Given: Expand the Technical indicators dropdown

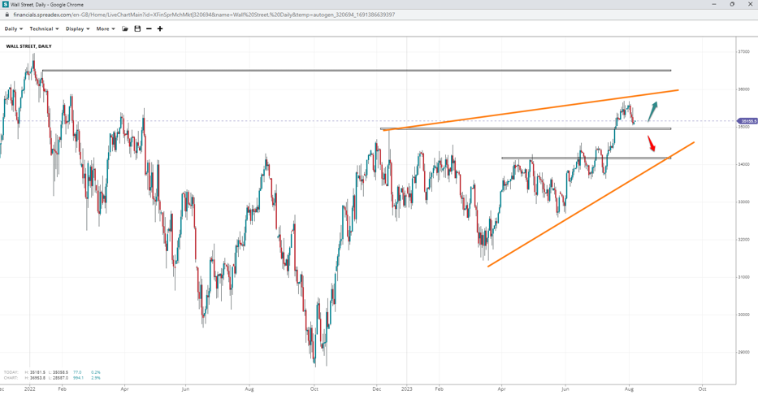Looking at the screenshot, I should (x=44, y=29).
